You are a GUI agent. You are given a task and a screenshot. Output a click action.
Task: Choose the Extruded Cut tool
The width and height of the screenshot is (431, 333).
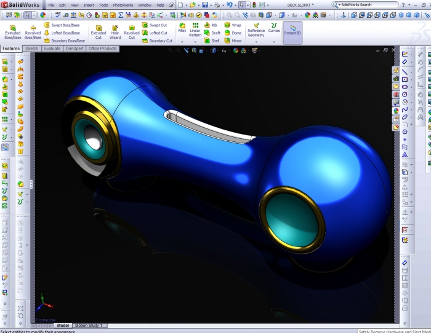[x=99, y=32]
